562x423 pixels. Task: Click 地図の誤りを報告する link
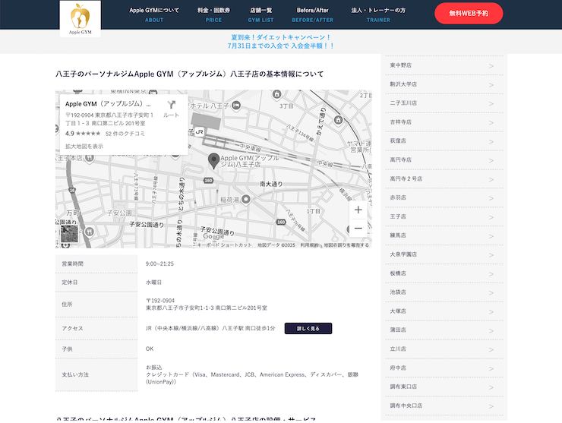click(x=346, y=245)
